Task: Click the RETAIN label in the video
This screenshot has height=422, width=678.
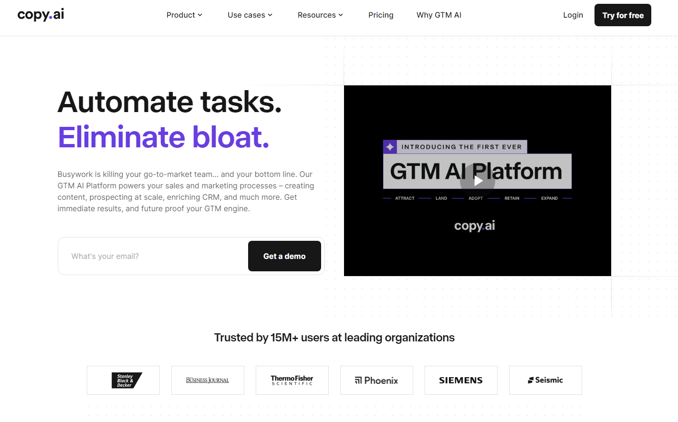Action: 512,198
